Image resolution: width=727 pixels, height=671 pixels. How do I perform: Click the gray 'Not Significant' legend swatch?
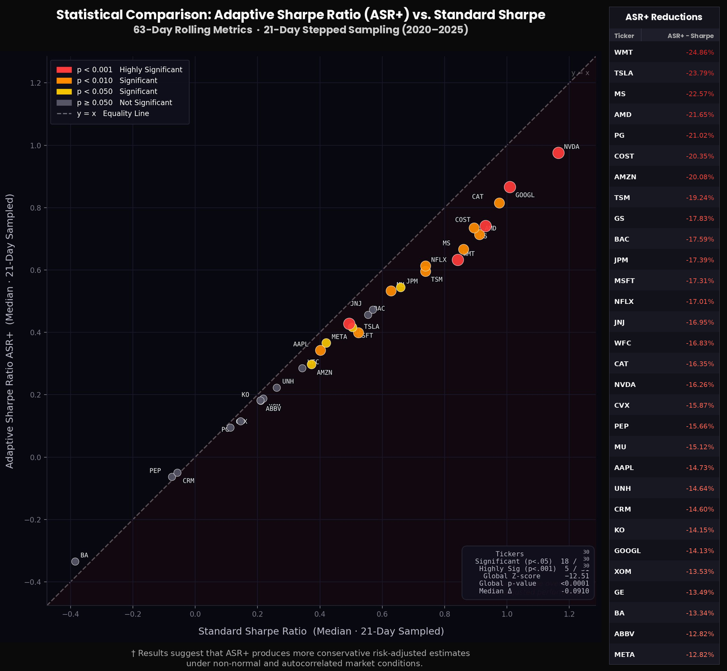64,103
